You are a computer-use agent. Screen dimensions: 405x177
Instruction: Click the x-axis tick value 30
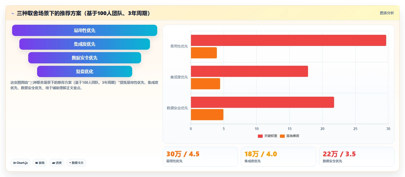[388, 129]
